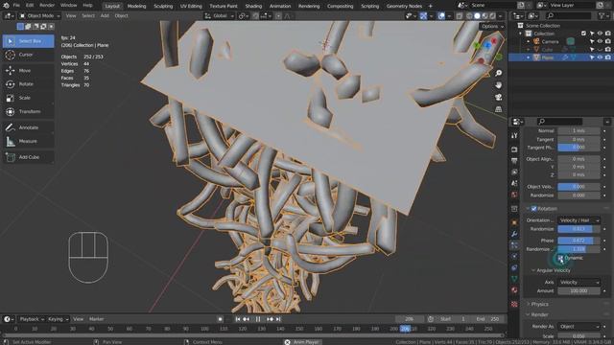Jump to the first frame
The image size is (614, 345).
point(238,319)
